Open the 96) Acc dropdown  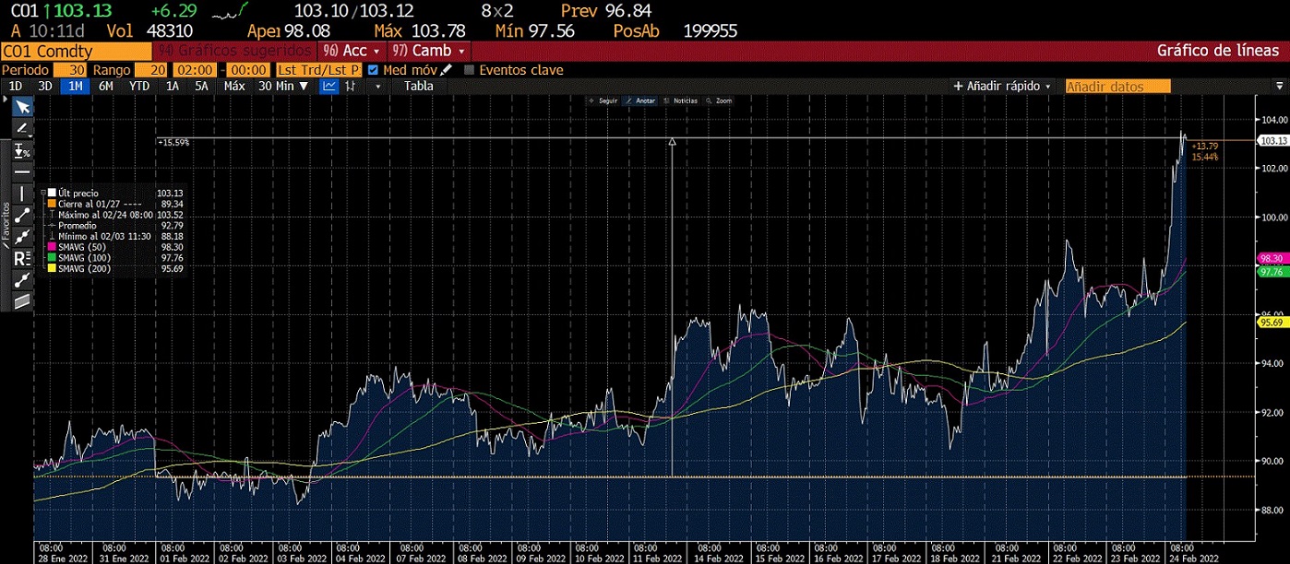(x=352, y=51)
